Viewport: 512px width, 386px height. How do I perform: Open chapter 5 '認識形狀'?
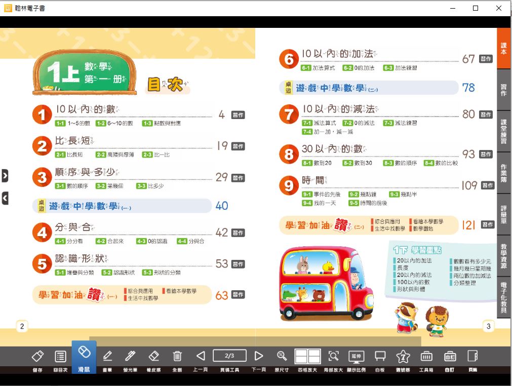[81, 258]
